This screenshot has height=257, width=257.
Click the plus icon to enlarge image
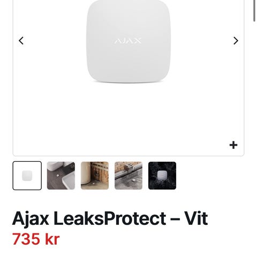tap(233, 145)
